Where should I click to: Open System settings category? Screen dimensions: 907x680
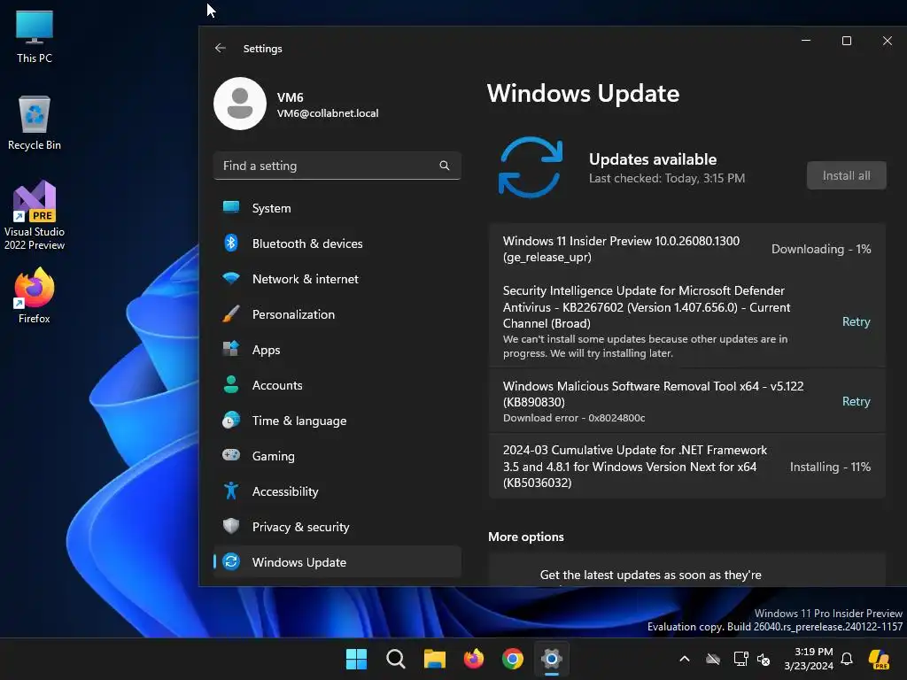tap(337, 208)
